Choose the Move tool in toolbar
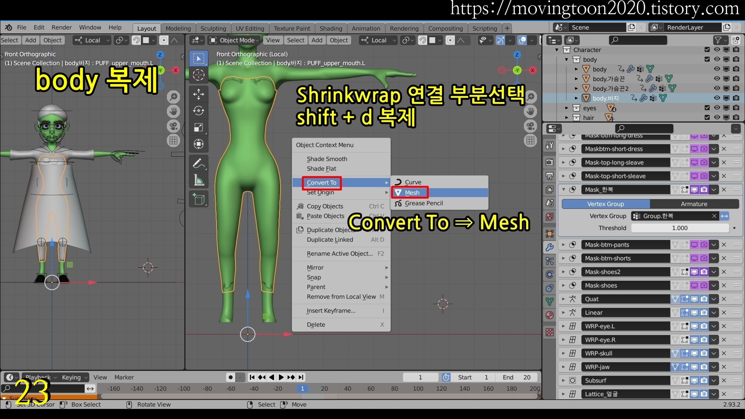Screen dimensions: 745x419 tap(199, 94)
